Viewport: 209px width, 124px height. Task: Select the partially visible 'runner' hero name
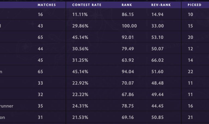coord(7,106)
